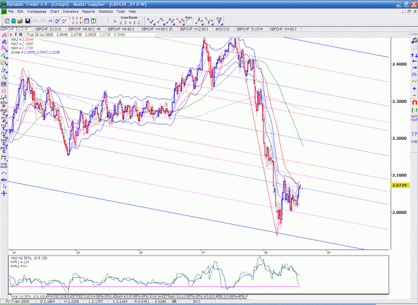Click the red magnet snap icon
Screen dimensions: 418x305
[x=414, y=102]
